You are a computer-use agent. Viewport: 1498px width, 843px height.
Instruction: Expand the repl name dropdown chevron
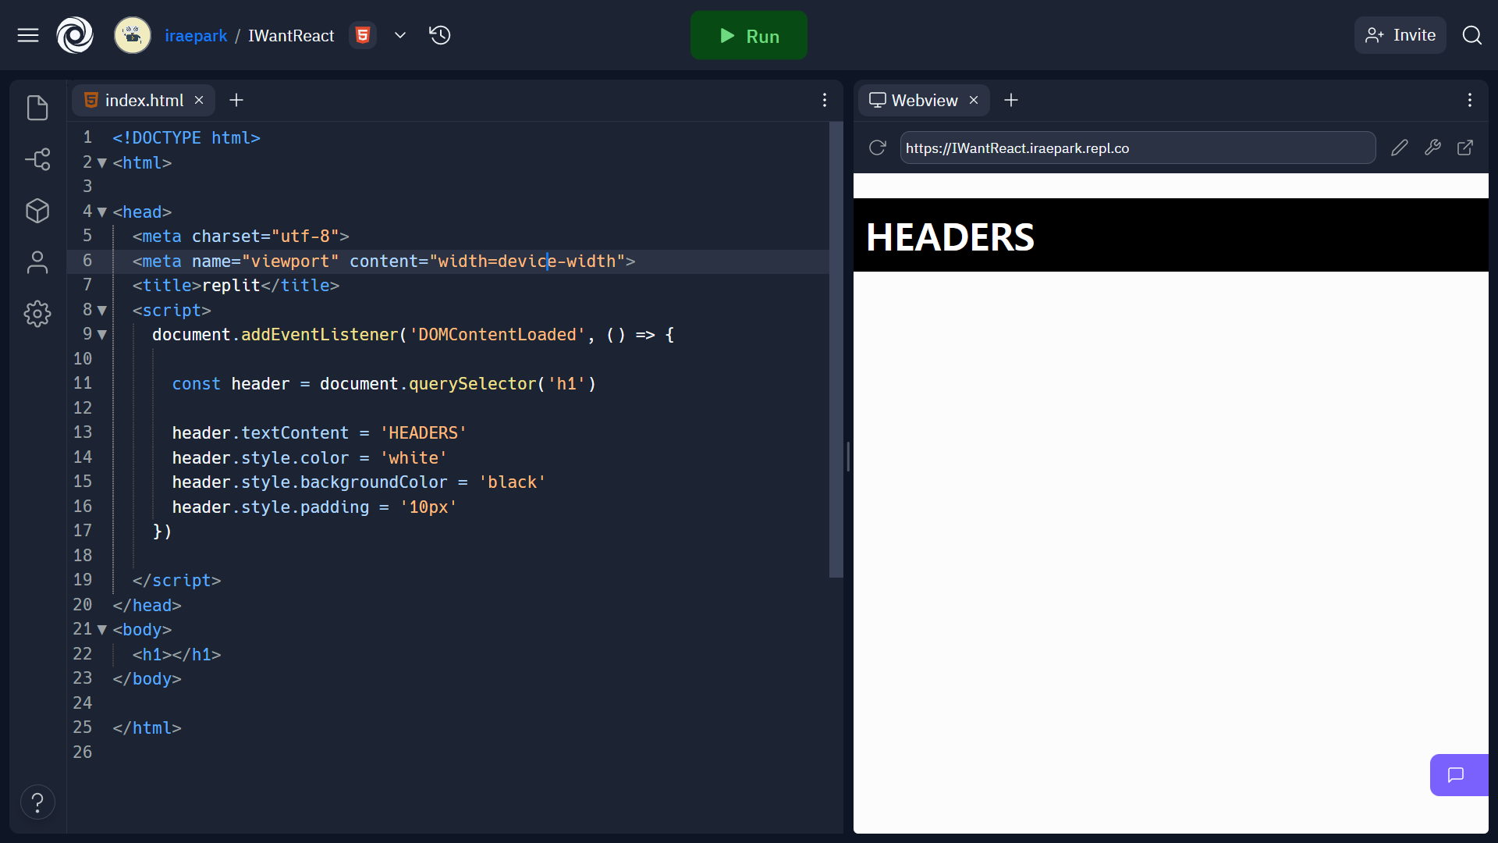(x=400, y=35)
